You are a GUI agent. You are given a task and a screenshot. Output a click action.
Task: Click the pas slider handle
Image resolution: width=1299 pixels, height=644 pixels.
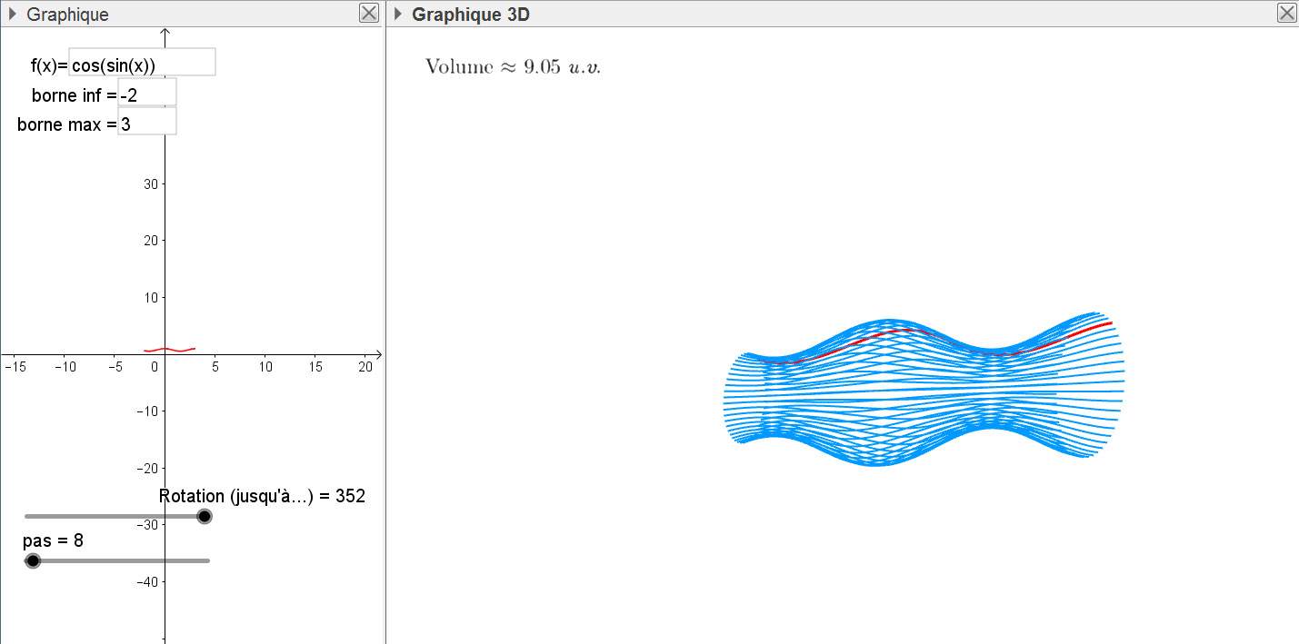(33, 560)
